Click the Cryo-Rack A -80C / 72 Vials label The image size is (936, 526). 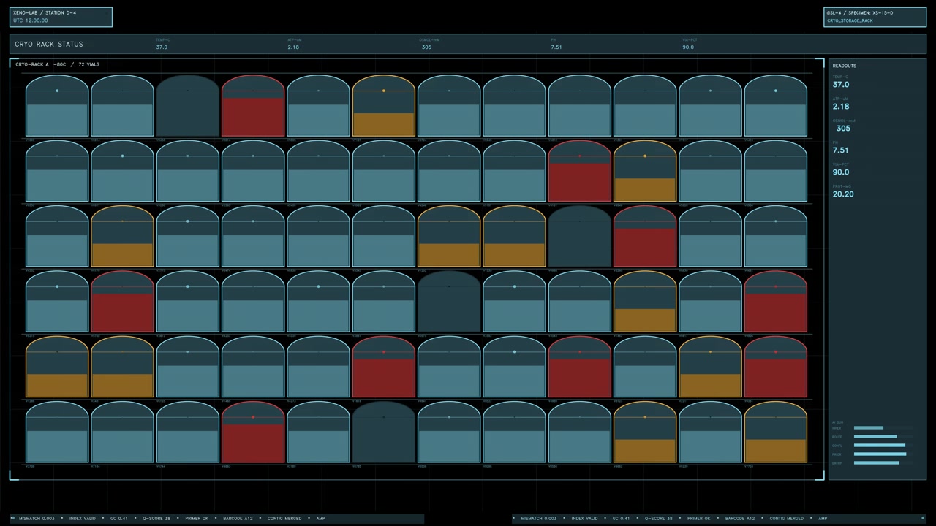pos(57,64)
